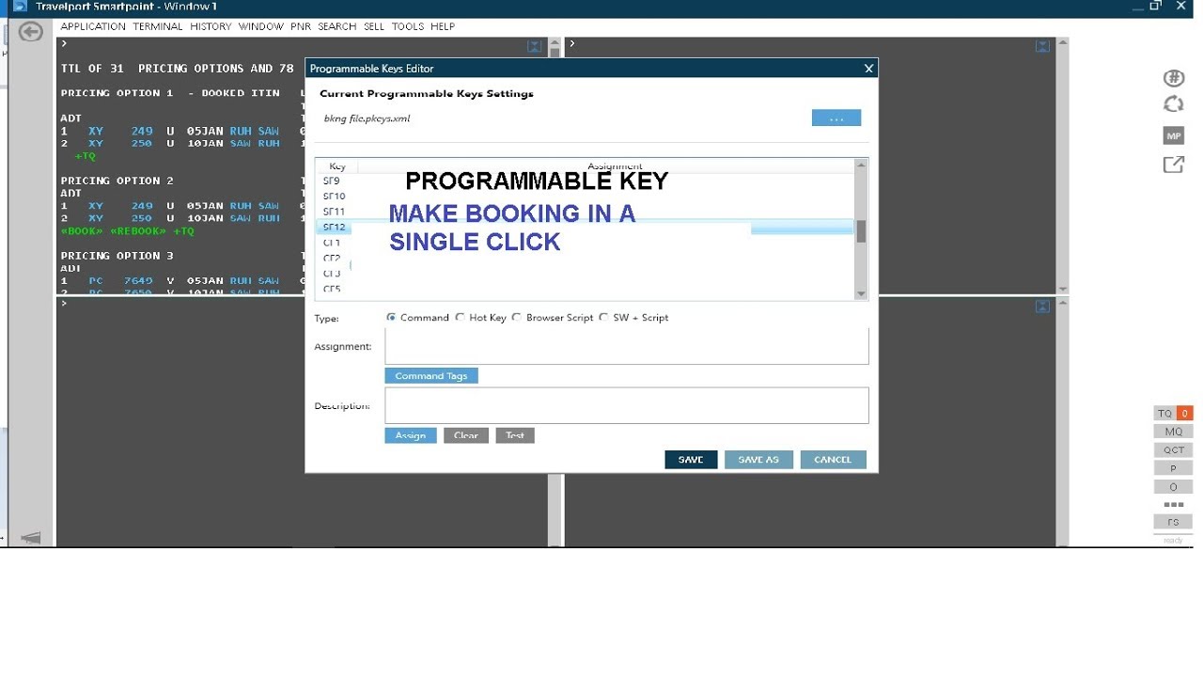The height and width of the screenshot is (677, 1203).
Task: Select the Hot Key type radio button
Action: [460, 318]
